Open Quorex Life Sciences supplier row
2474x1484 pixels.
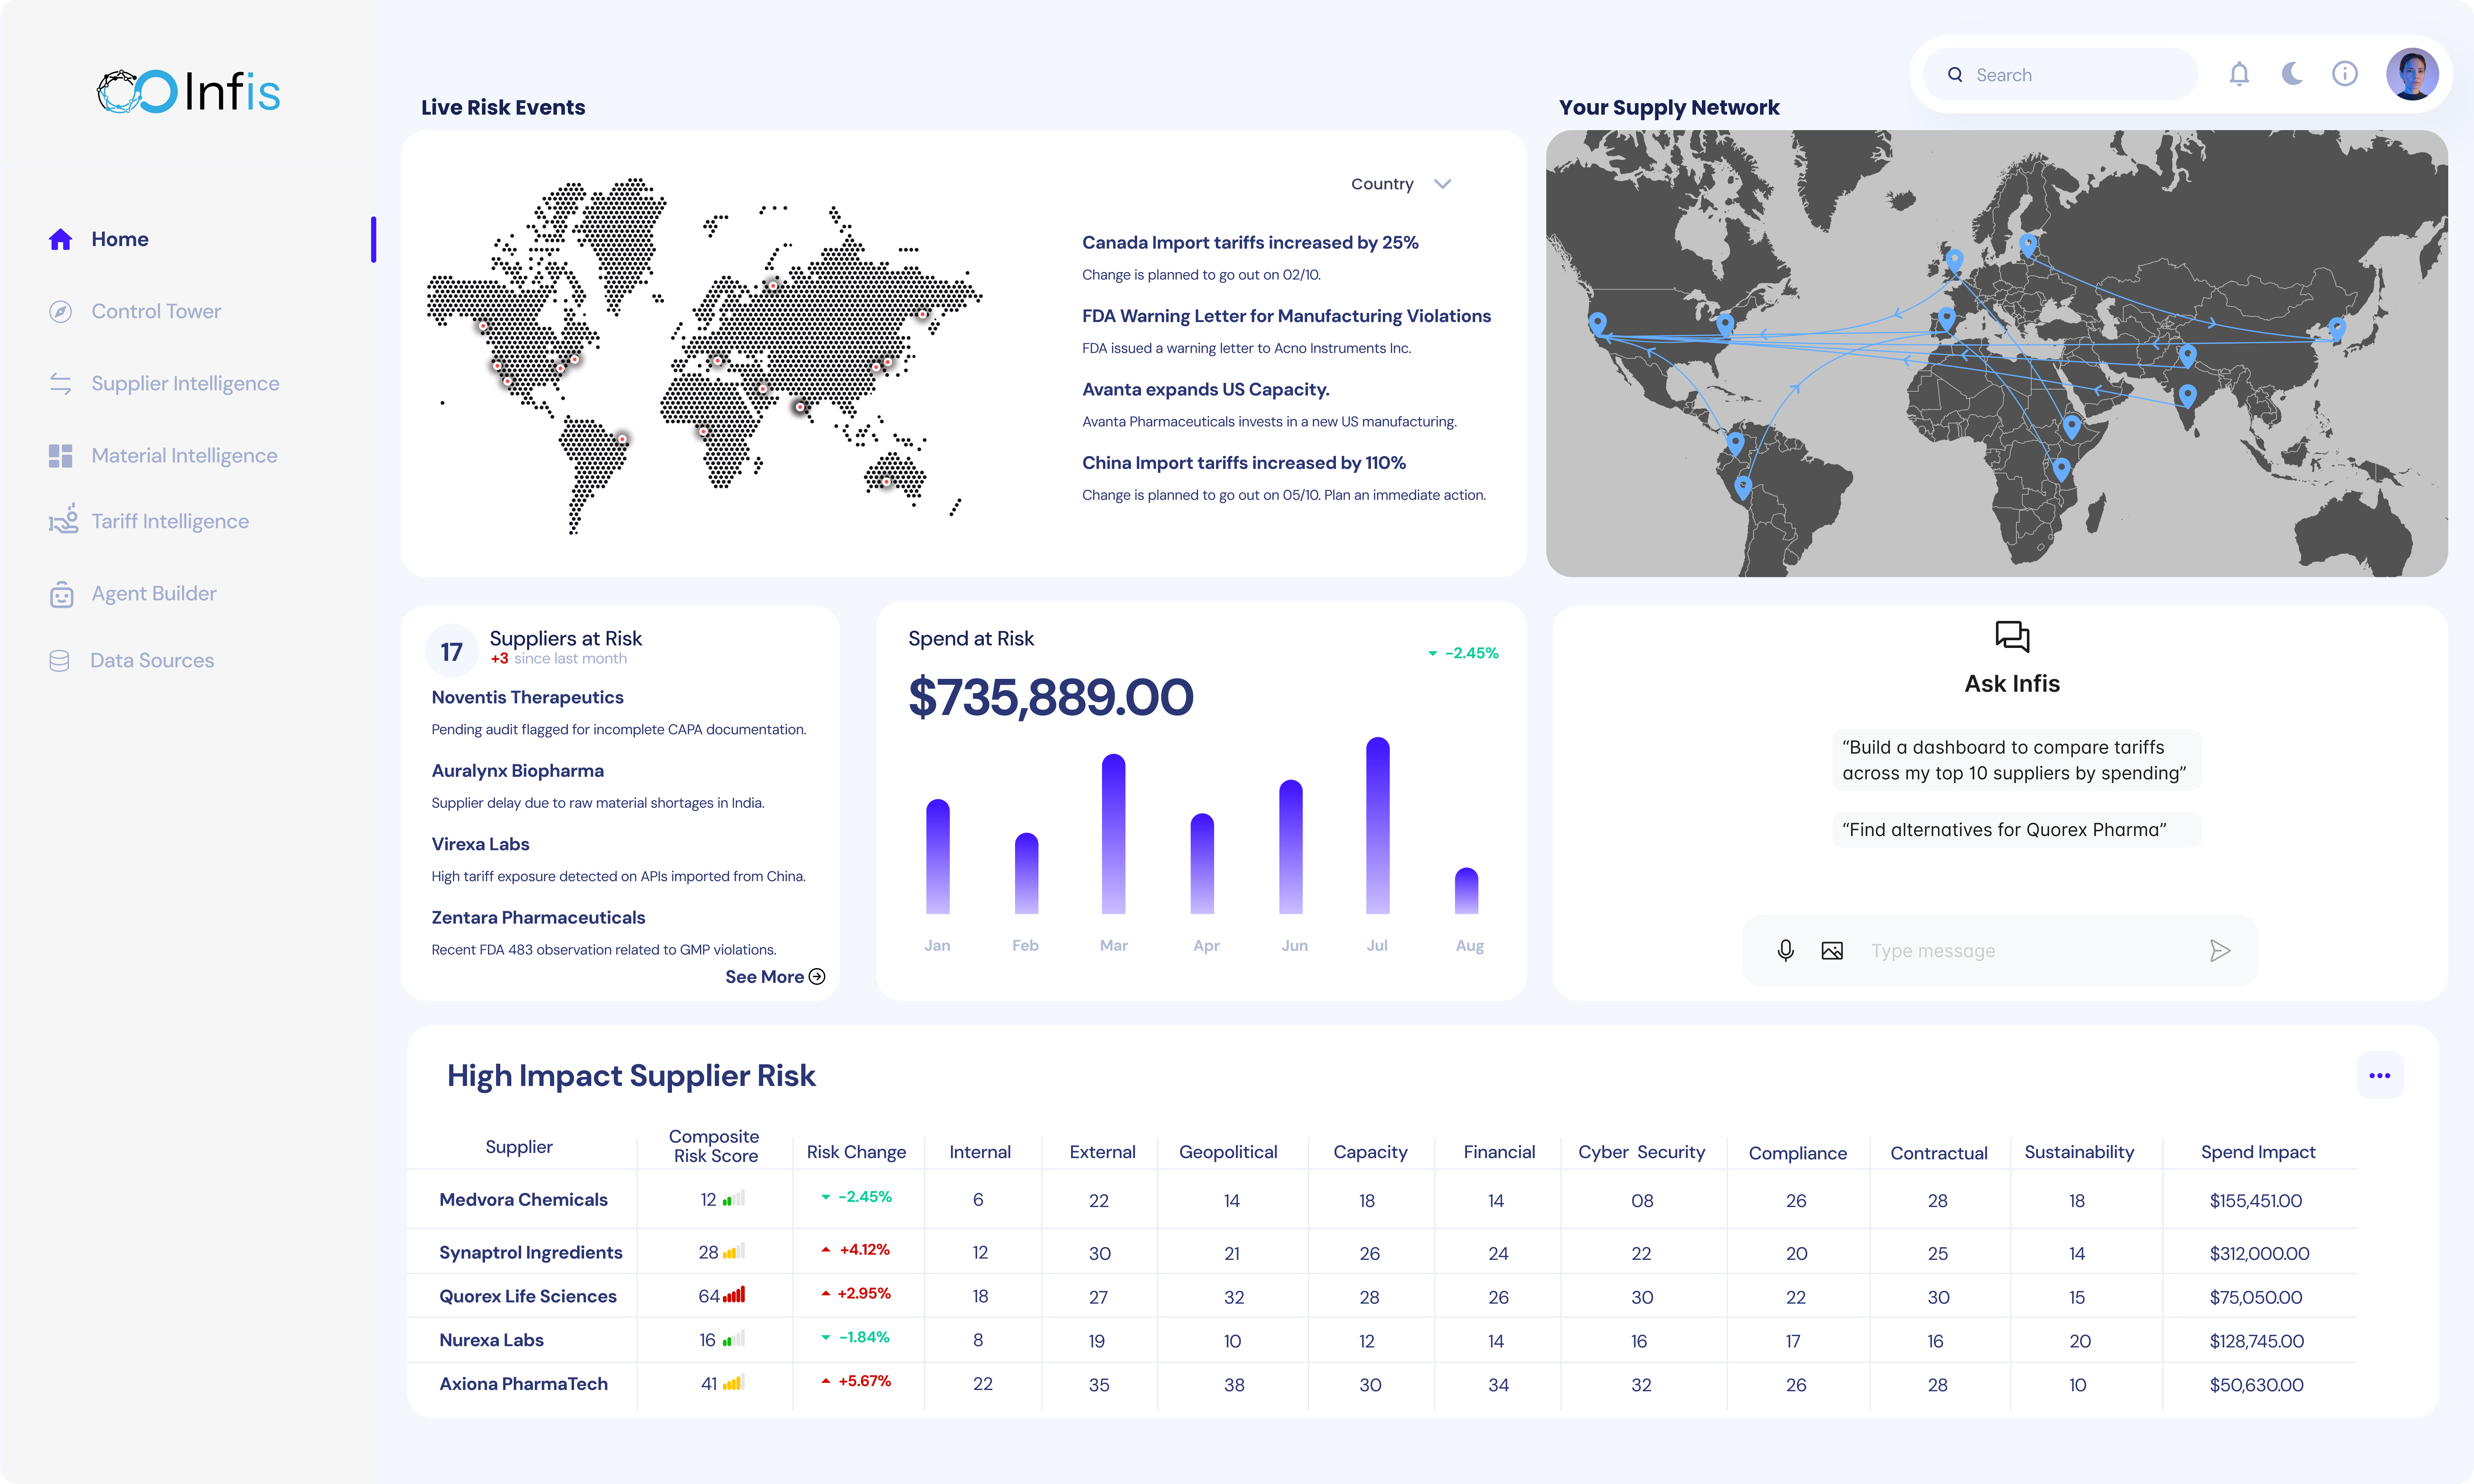[x=528, y=1296]
